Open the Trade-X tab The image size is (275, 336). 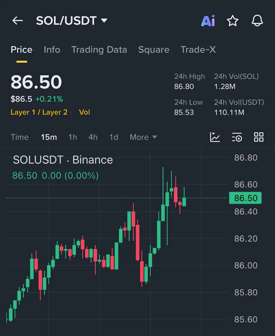pos(198,50)
